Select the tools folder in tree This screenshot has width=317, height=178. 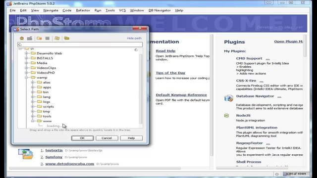pos(47,116)
